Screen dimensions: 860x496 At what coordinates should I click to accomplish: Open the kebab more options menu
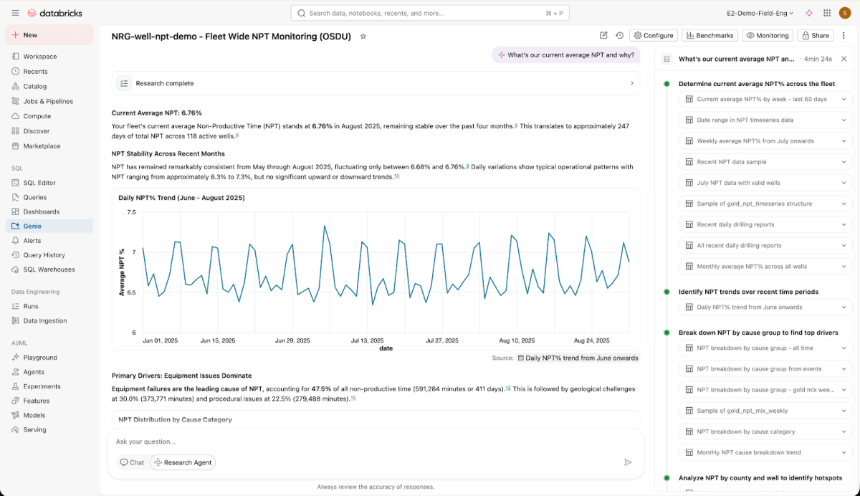pyautogui.click(x=844, y=35)
